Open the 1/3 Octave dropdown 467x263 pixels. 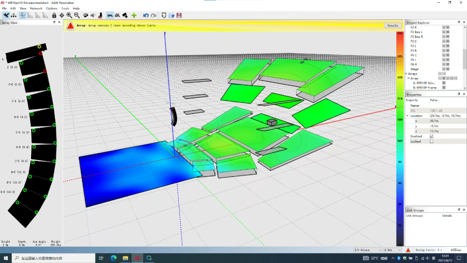pos(368,250)
